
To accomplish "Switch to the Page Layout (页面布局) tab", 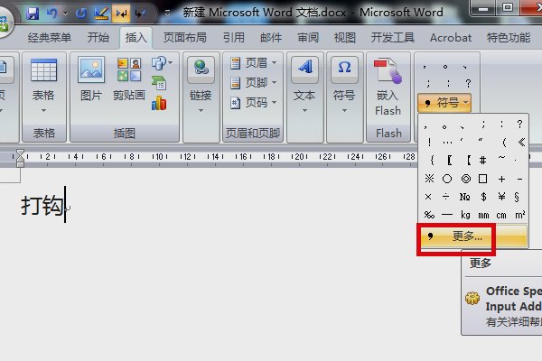I will 184,38.
